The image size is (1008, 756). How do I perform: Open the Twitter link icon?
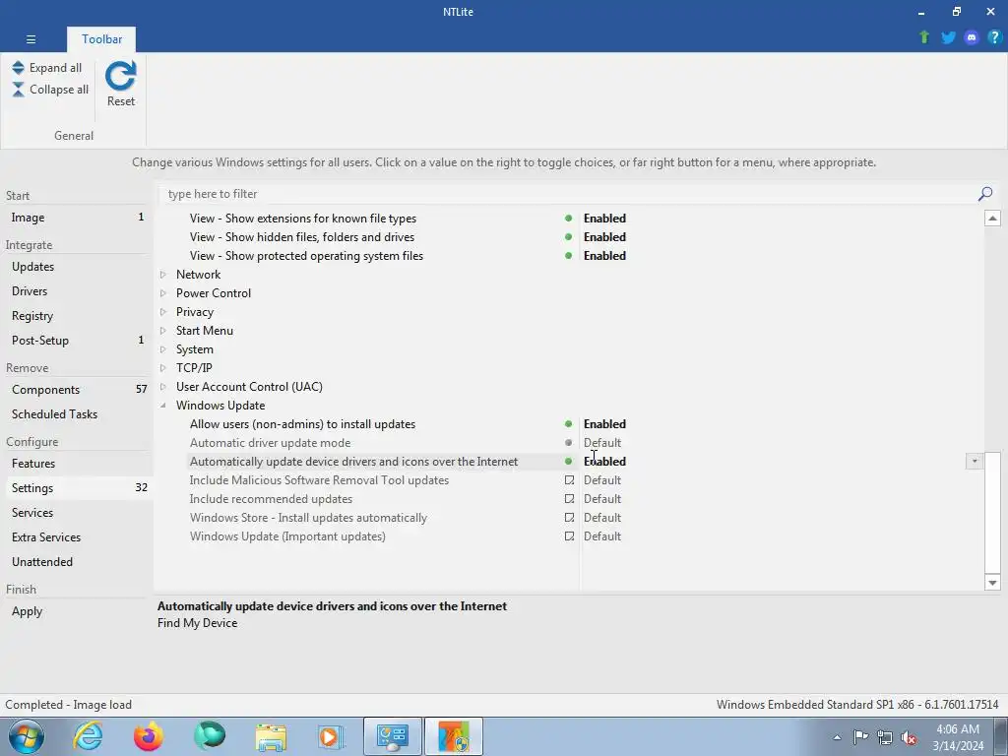[948, 37]
